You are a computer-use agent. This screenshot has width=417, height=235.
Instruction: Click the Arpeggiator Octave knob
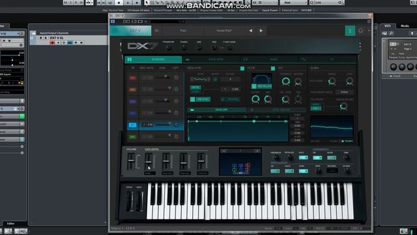click(347, 171)
